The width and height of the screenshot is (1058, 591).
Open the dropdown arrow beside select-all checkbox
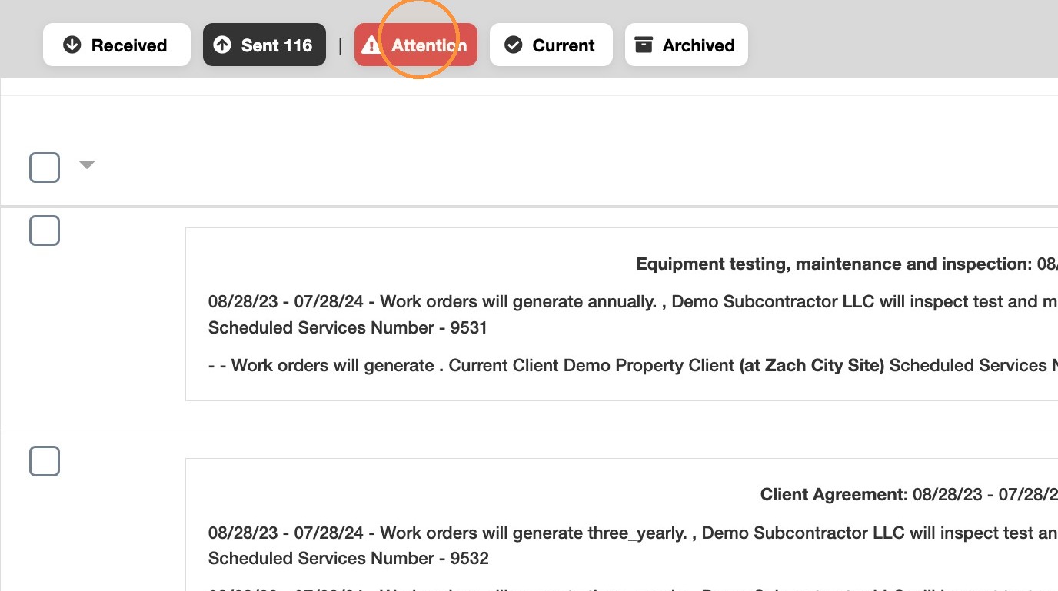tap(87, 164)
